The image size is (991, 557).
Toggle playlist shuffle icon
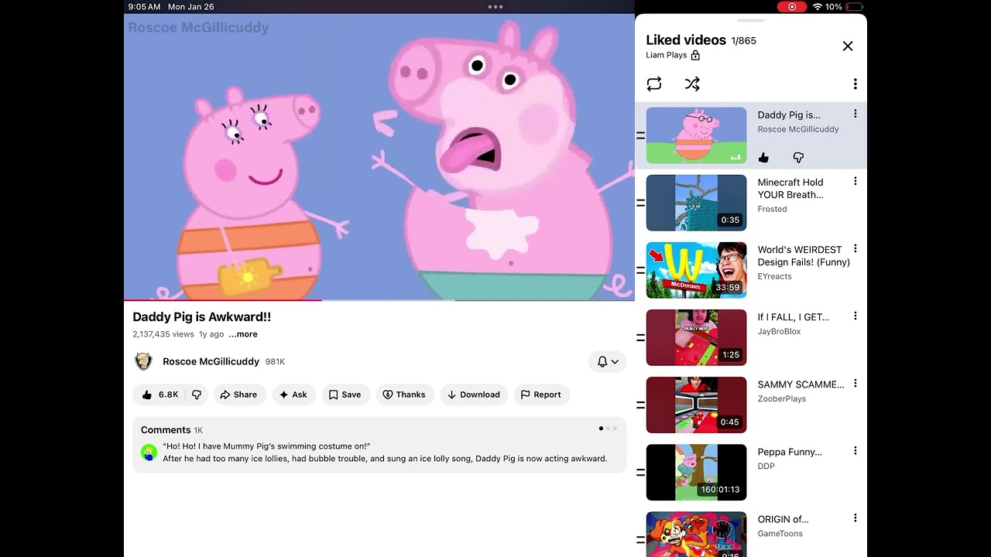[692, 84]
